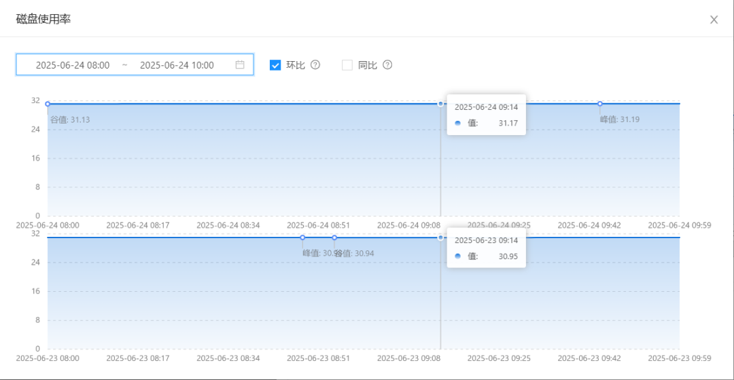This screenshot has width=734, height=380.
Task: Click axis label 2025-06-23 08:00
Action: pos(48,358)
